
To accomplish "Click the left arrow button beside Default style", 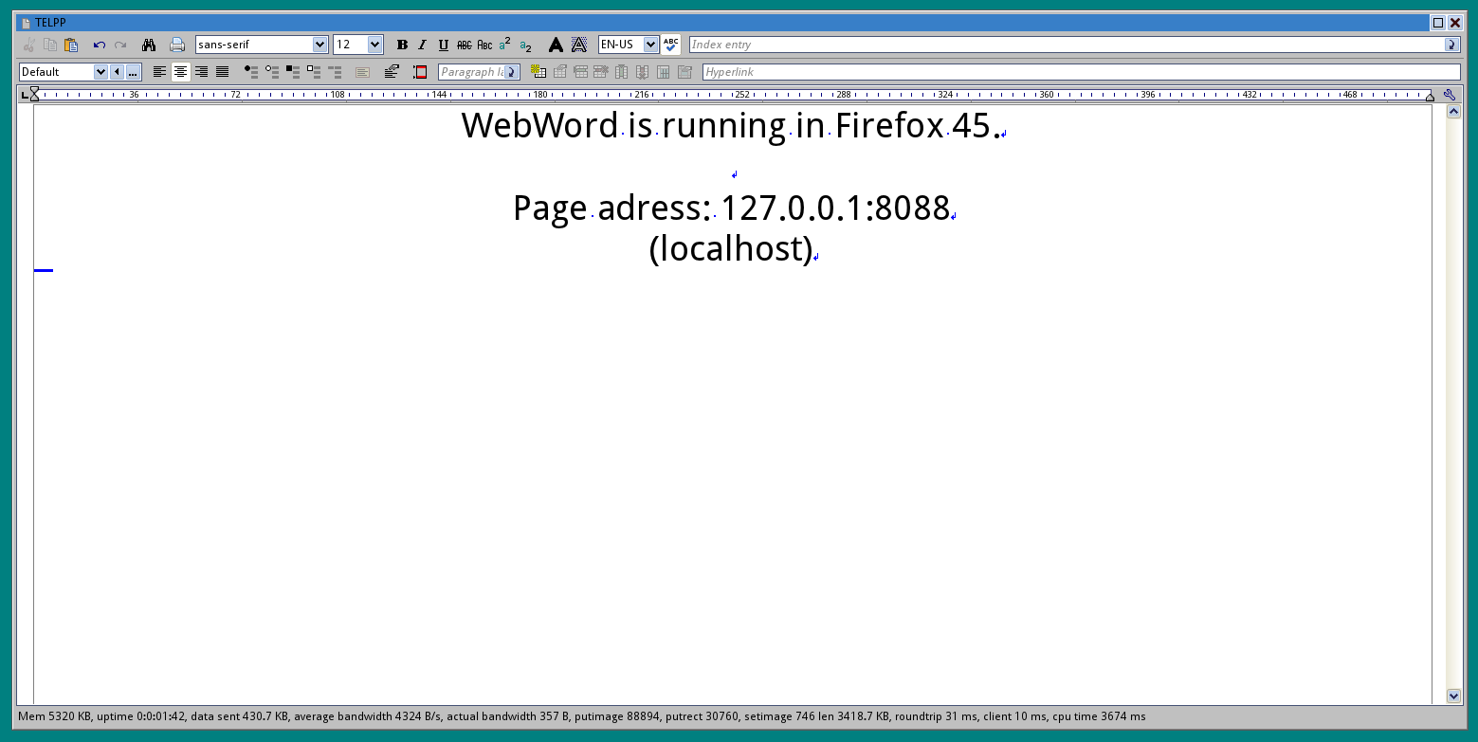I will (x=117, y=72).
